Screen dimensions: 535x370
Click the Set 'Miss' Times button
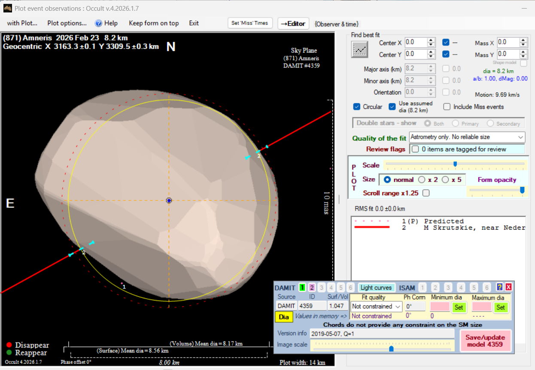coord(250,23)
